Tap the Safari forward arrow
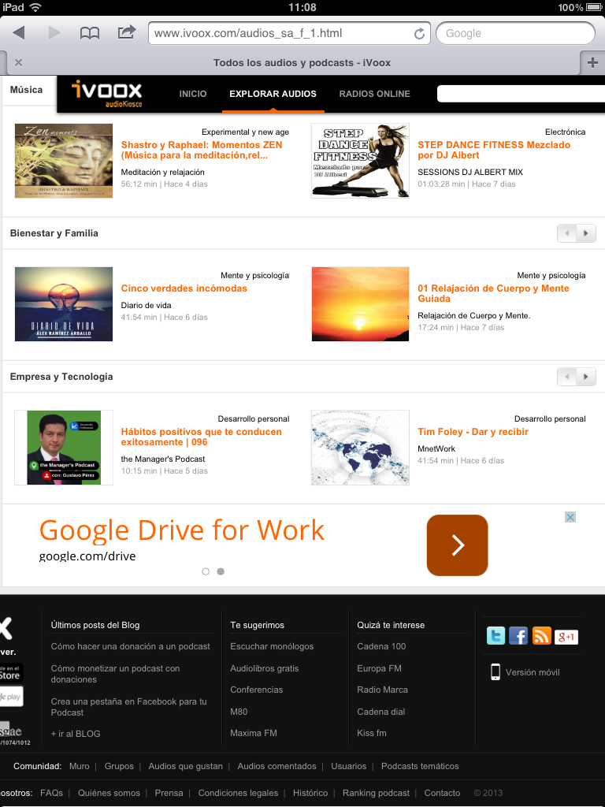The width and height of the screenshot is (605, 807). pos(54,33)
